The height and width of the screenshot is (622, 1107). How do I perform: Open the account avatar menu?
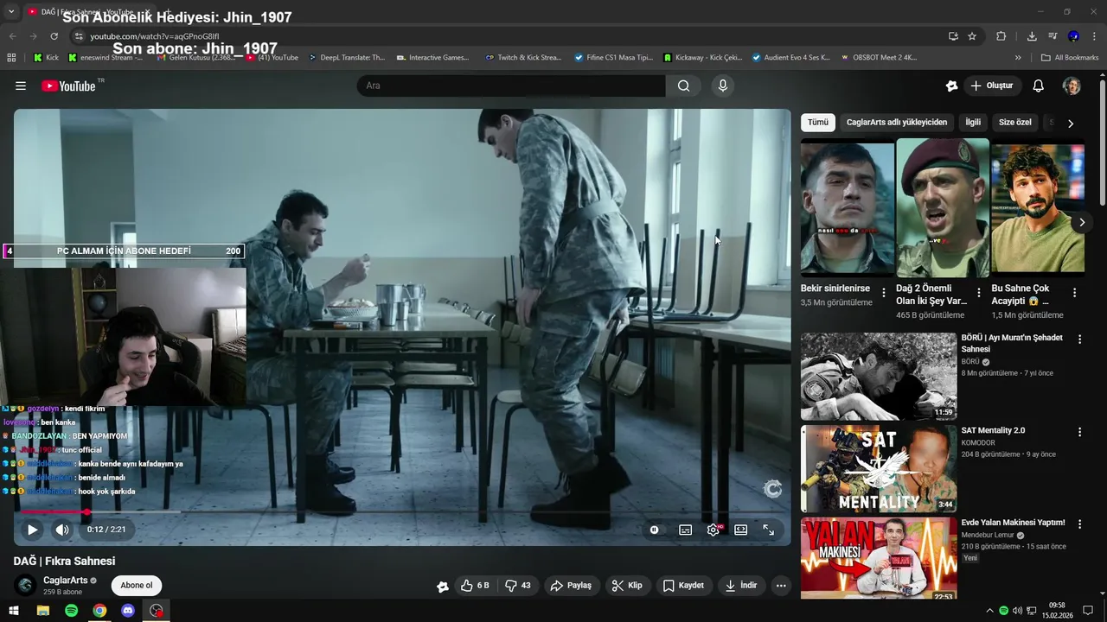coord(1072,86)
